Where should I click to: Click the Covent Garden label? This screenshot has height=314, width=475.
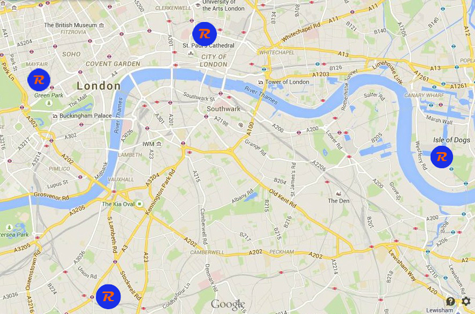point(113,64)
